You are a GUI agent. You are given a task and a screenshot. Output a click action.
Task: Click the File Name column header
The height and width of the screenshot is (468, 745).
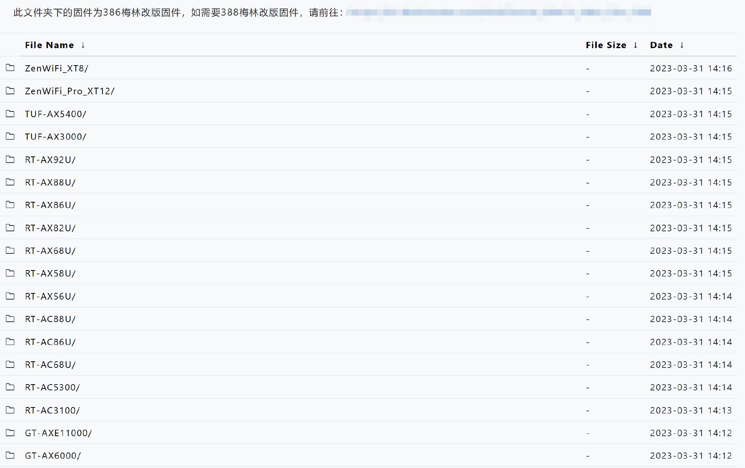coord(49,45)
